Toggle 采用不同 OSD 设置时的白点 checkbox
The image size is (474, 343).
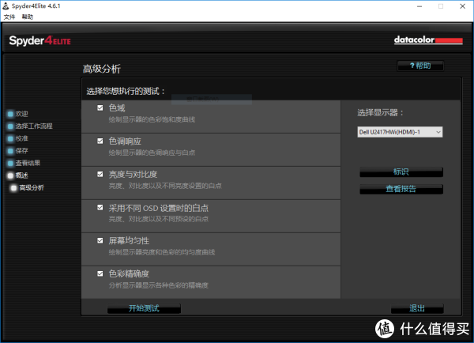100,207
